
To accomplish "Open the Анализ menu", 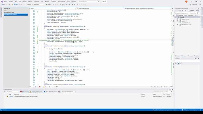I will coord(47,2).
